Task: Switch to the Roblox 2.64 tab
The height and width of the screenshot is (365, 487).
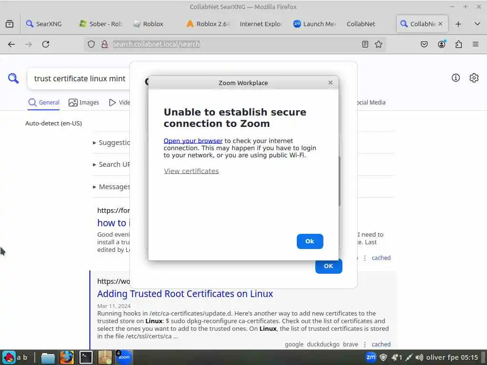Action: tap(207, 24)
